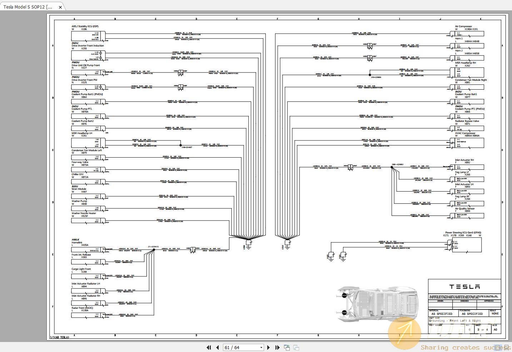512x352 pixels.
Task: Click the Grounding - Front Left & Right title
Action: 455,321
